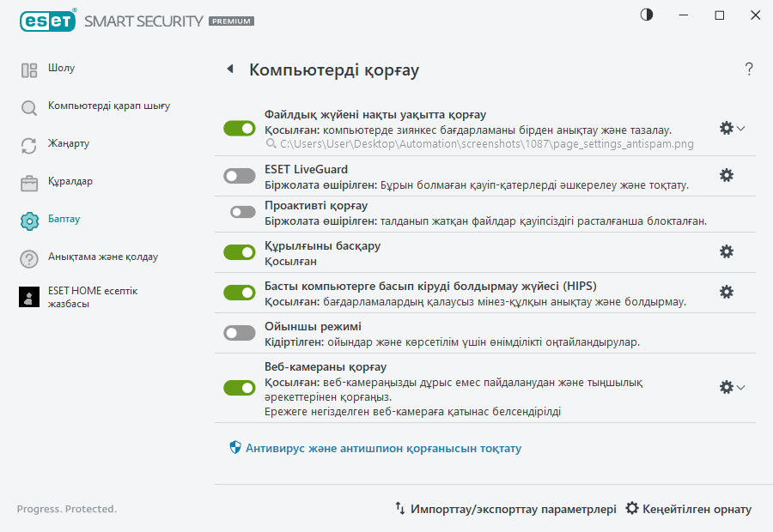Select the computer scan magnifier icon

point(28,106)
